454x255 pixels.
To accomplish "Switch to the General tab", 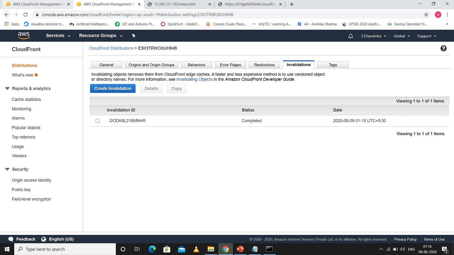I will [x=106, y=65].
